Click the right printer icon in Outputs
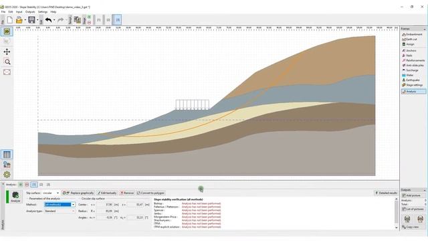Viewport: 428px width, 241px height. point(420,219)
